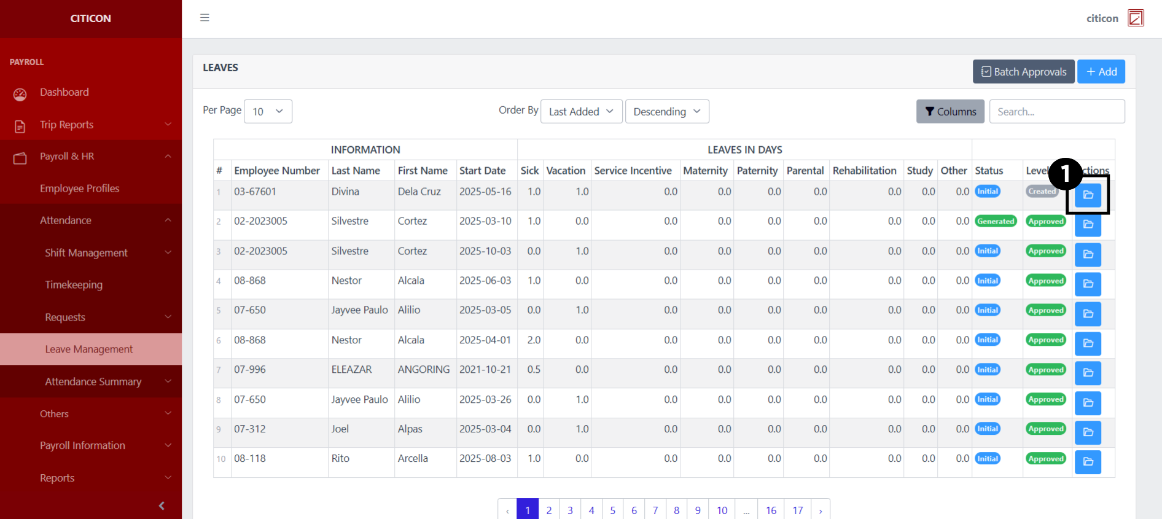Open the Columns filter button
The width and height of the screenshot is (1162, 519).
point(950,111)
